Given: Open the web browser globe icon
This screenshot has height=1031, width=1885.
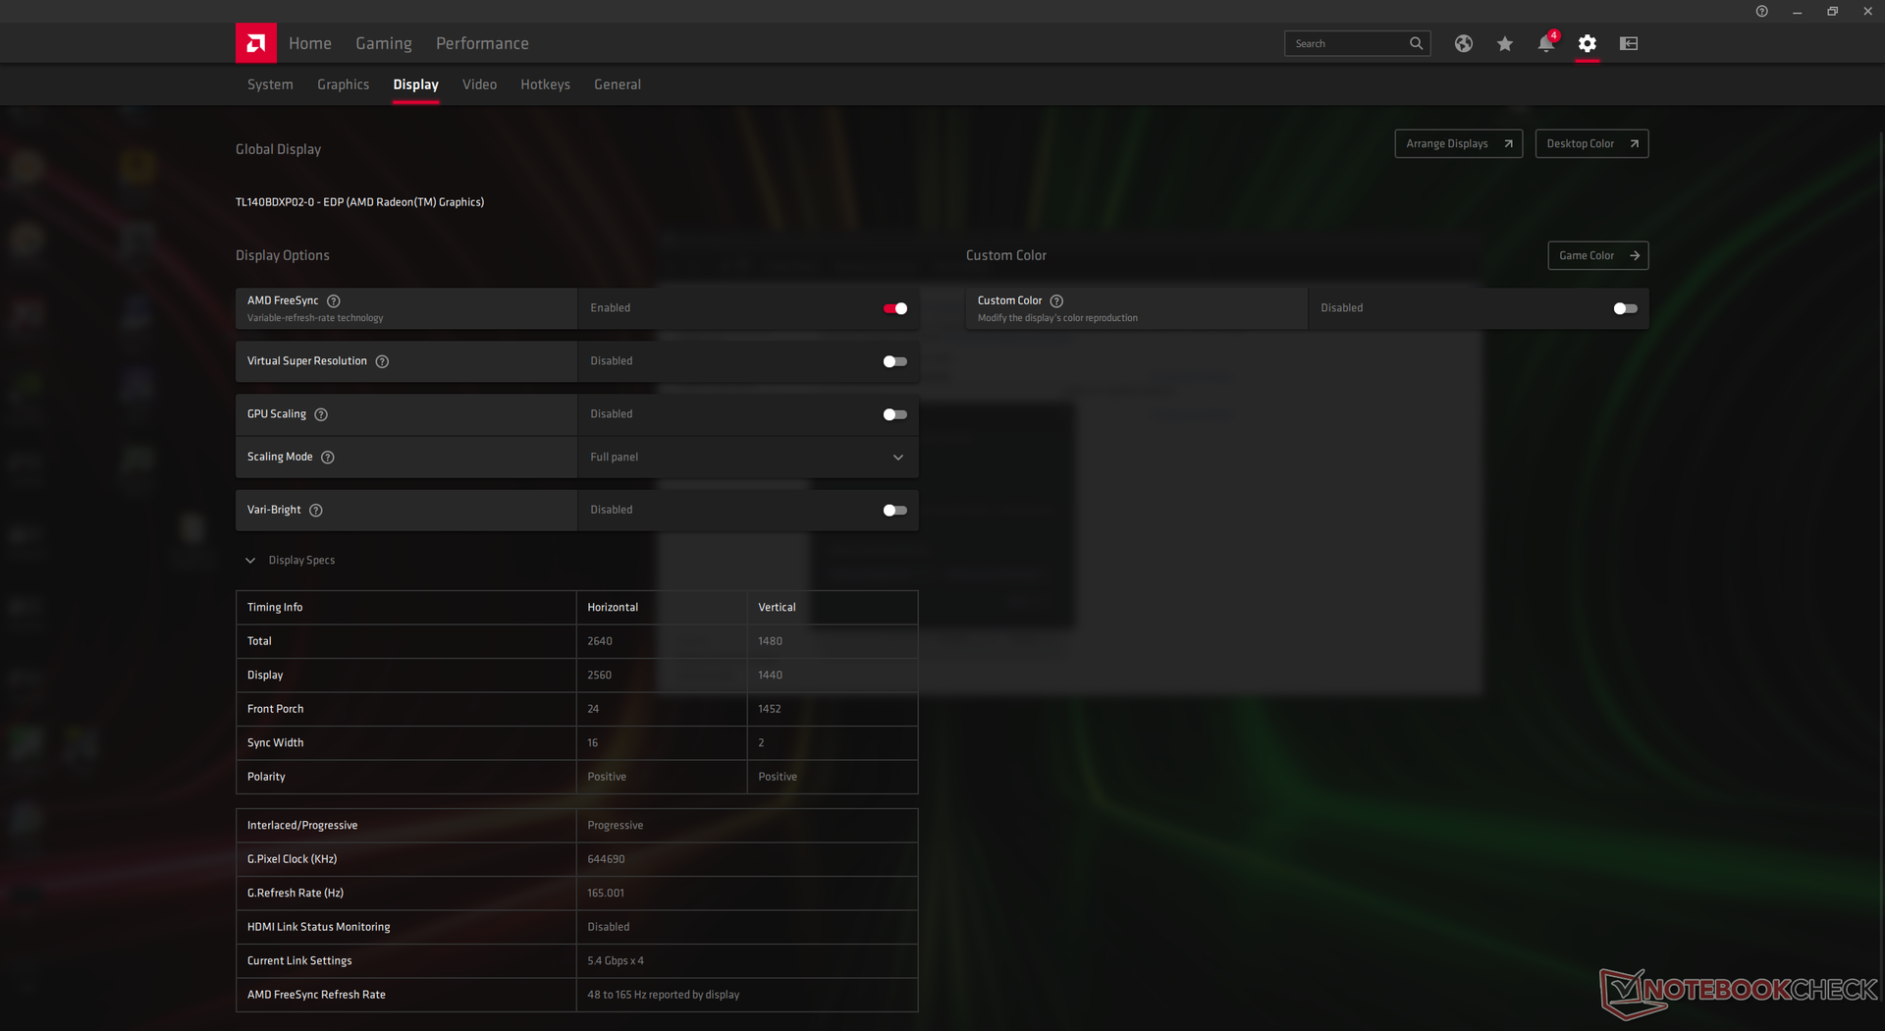Looking at the screenshot, I should click(x=1464, y=43).
